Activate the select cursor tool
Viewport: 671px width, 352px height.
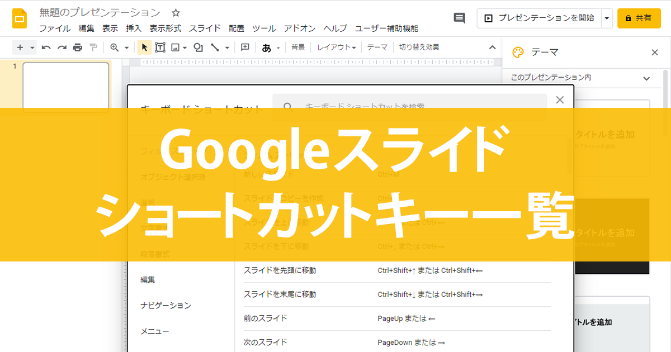[144, 47]
